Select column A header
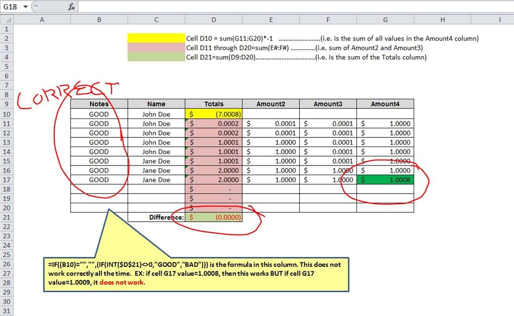Viewport: 514px width, 316px height. click(42, 20)
